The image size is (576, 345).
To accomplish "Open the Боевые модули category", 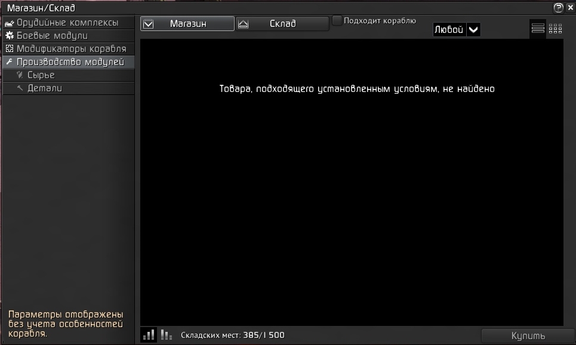I will 51,36.
